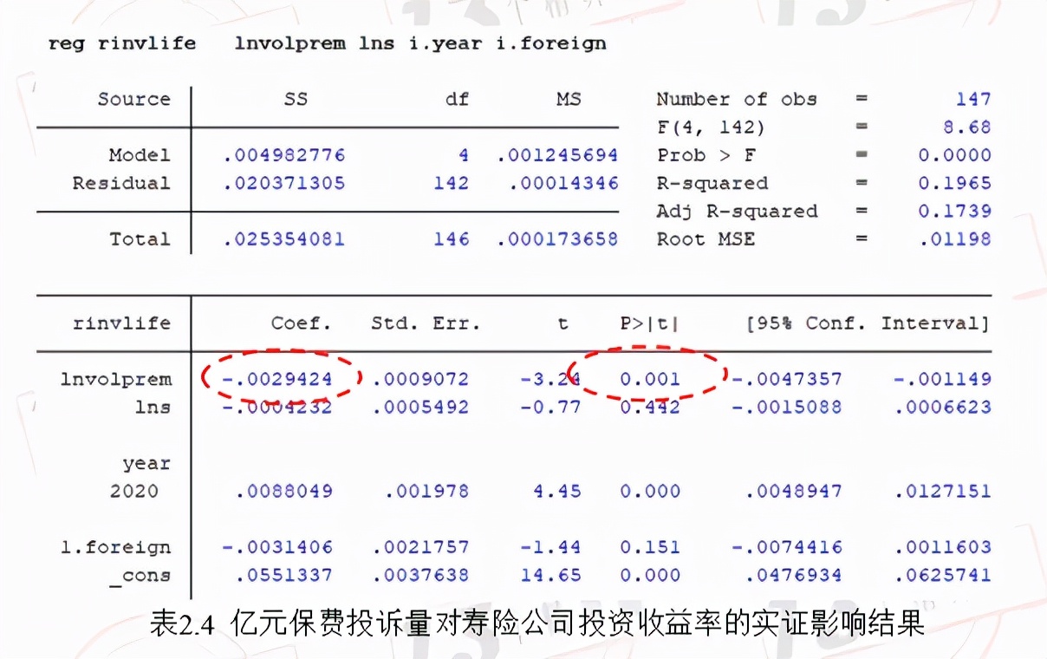1047x659 pixels.
Task: Select the R-squared value 0.1965
Action: (x=954, y=183)
